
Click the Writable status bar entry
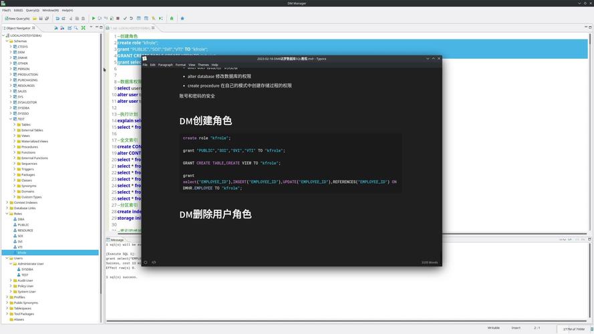[493, 328]
